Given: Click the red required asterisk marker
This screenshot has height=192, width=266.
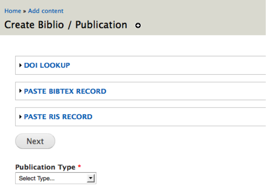Looking at the screenshot, I should (79, 167).
